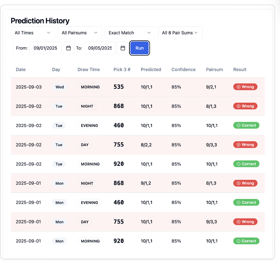Click the Date column header
The image size is (280, 263).
pyautogui.click(x=21, y=69)
